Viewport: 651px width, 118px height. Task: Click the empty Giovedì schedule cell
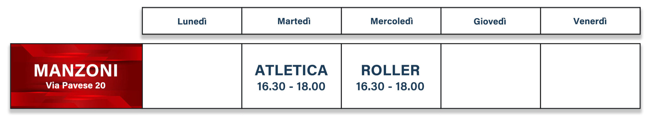tap(491, 76)
